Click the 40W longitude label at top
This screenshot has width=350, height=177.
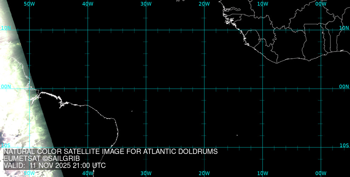87,3
